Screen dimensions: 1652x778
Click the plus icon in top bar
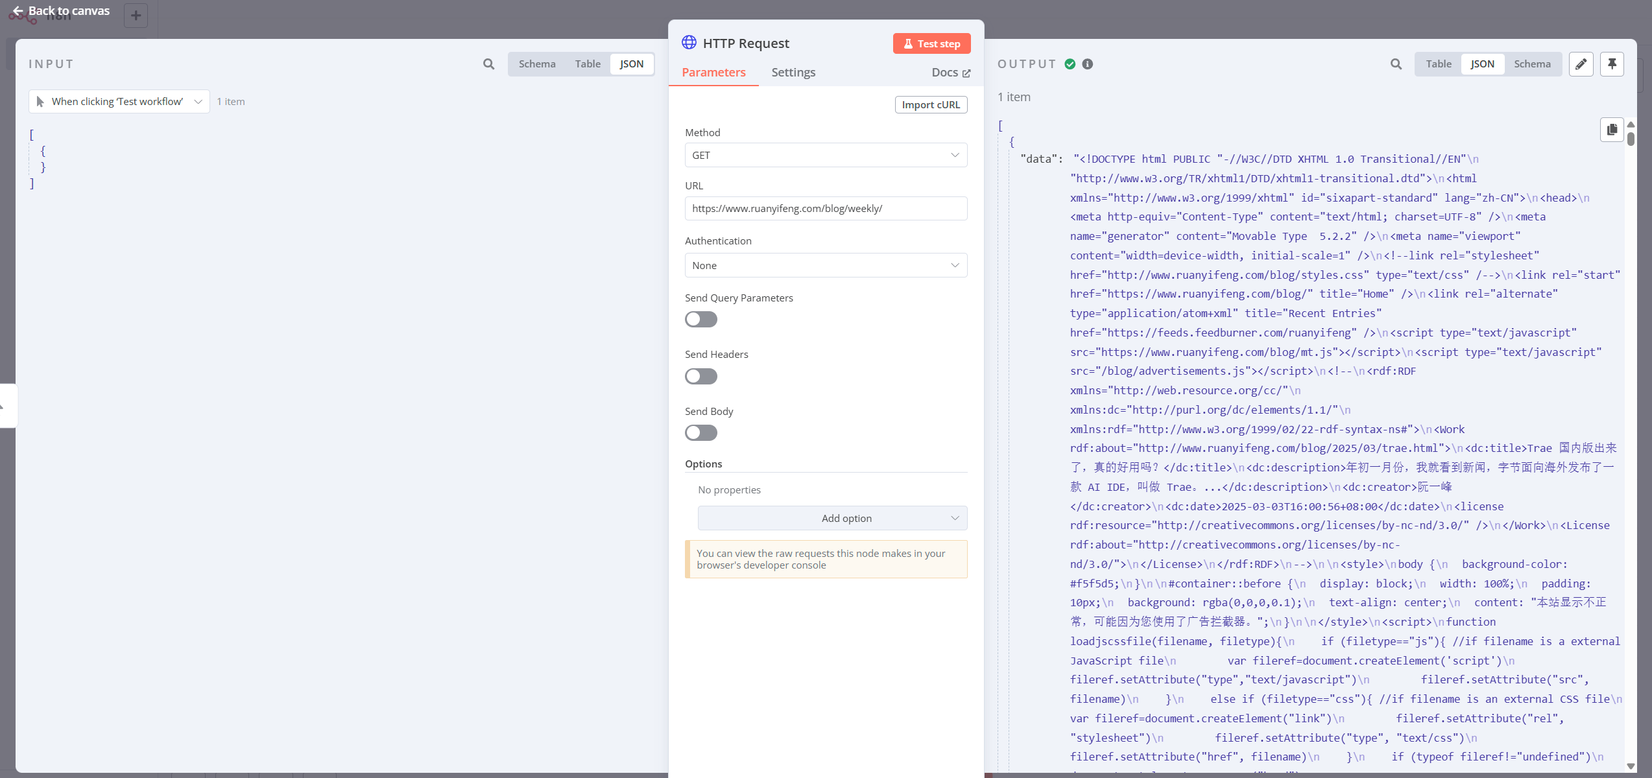(136, 16)
